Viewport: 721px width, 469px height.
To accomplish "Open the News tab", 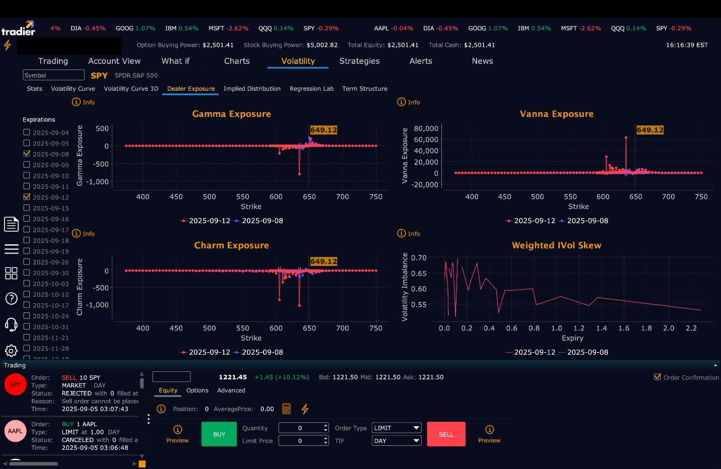I will [x=482, y=61].
